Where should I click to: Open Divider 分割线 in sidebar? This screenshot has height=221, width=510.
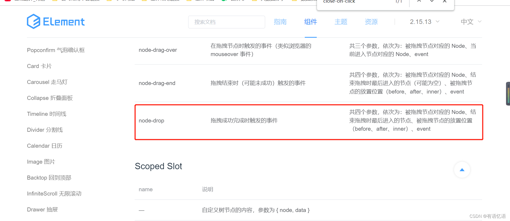(45, 130)
